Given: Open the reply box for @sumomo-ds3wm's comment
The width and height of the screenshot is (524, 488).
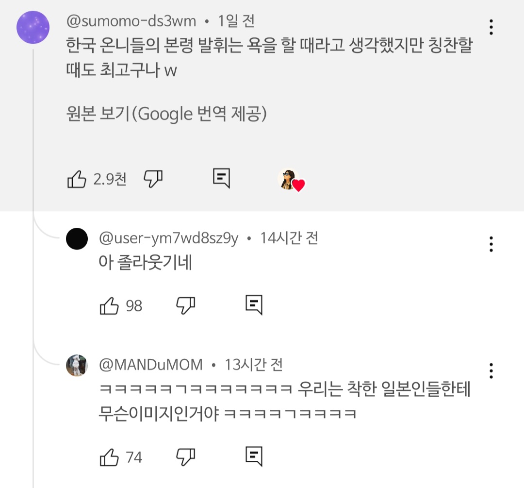Looking at the screenshot, I should point(221,179).
